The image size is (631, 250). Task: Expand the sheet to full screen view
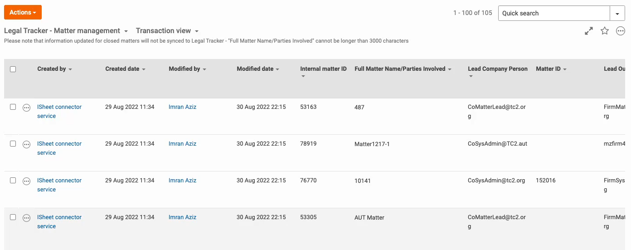point(589,31)
